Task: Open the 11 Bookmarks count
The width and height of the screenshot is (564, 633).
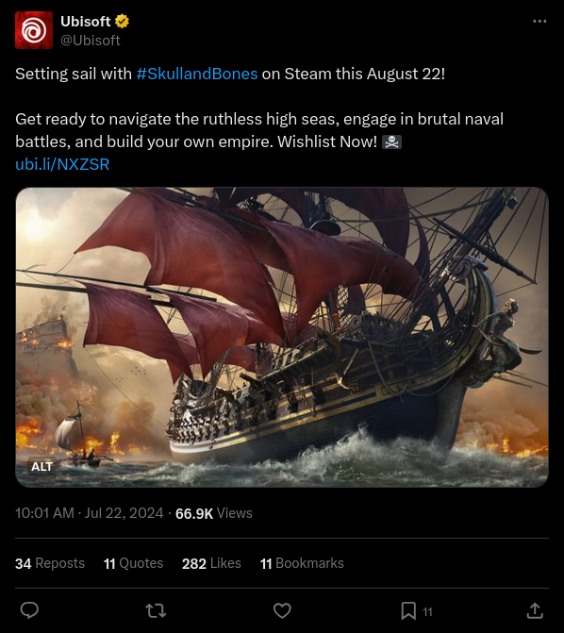Action: (x=302, y=563)
